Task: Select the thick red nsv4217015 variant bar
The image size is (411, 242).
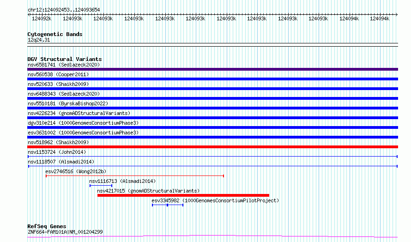Action: (183, 195)
